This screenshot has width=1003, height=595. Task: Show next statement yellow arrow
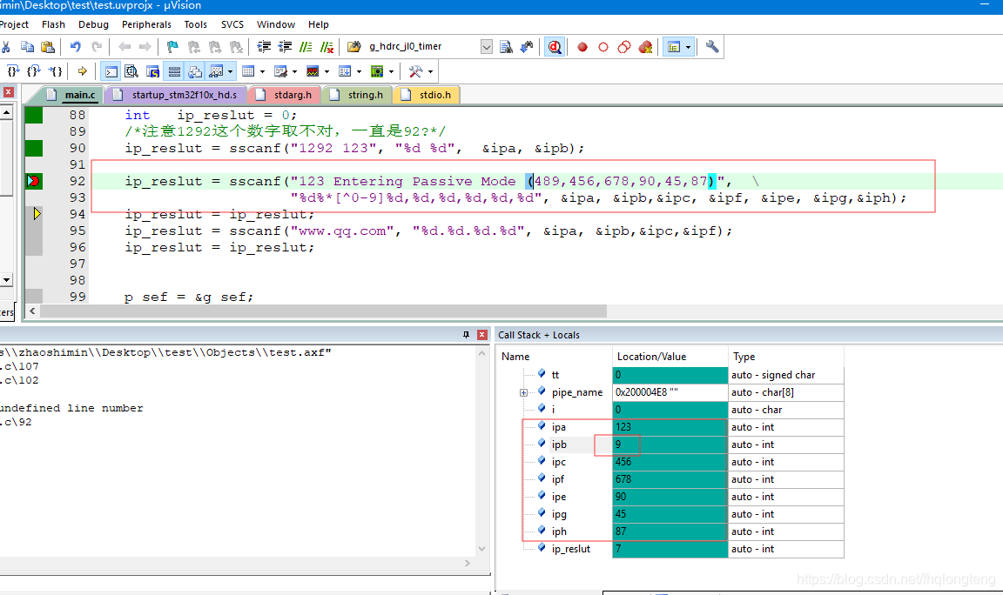[x=83, y=71]
